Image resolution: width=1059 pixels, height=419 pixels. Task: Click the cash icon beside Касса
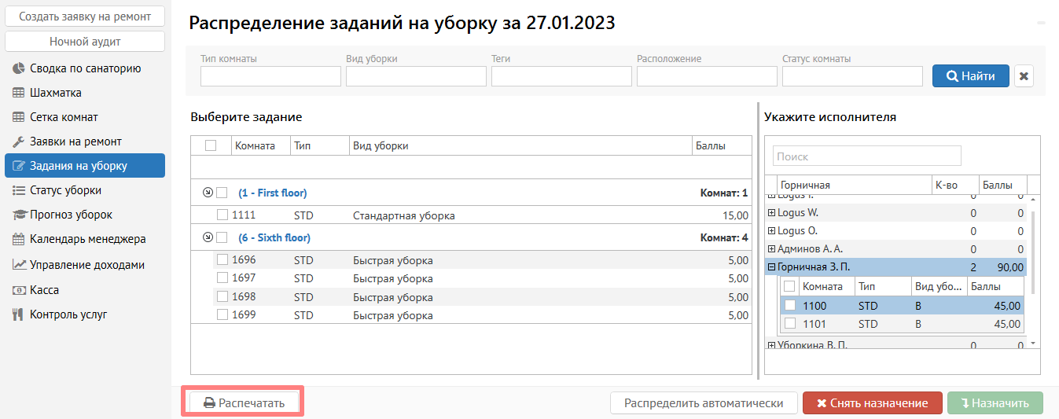pyautogui.click(x=19, y=290)
